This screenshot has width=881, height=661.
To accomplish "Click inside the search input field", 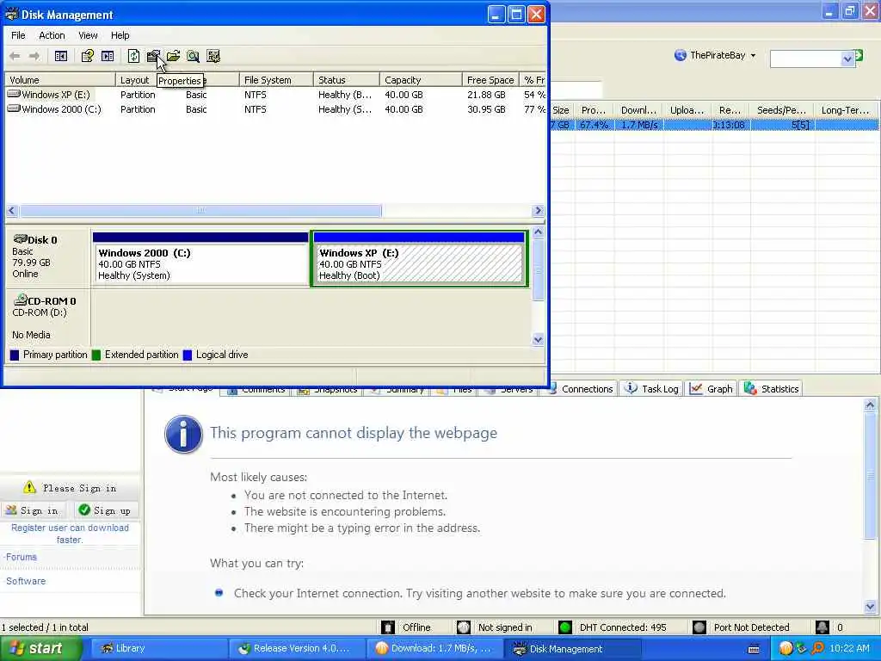I will (805, 59).
